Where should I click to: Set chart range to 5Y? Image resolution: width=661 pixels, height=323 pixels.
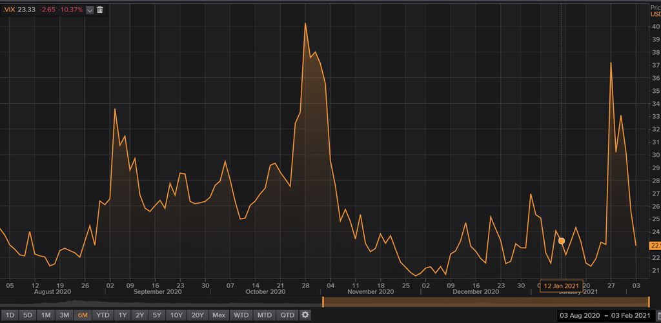pyautogui.click(x=157, y=315)
